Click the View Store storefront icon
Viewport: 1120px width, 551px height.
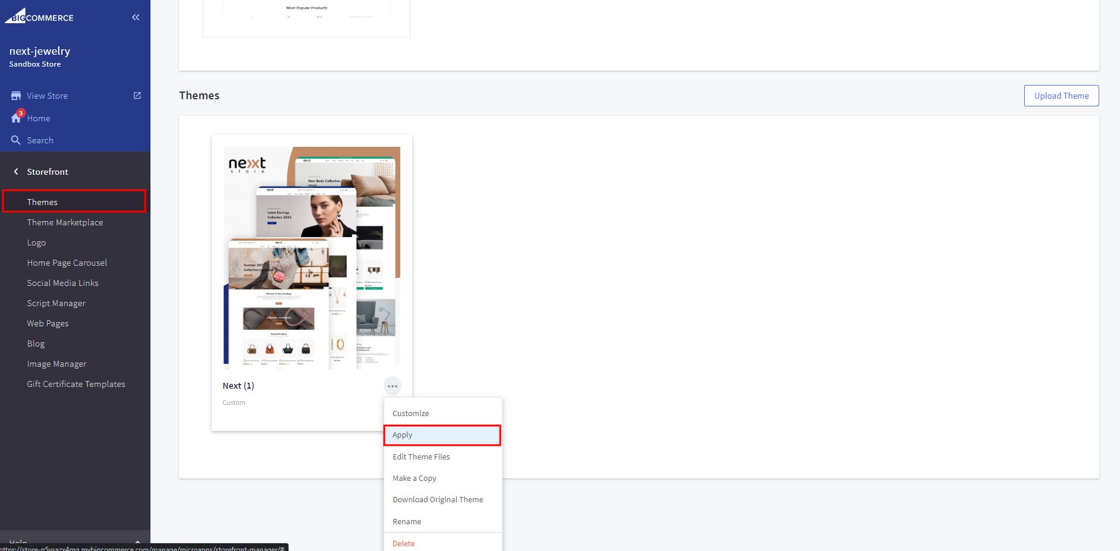16,96
